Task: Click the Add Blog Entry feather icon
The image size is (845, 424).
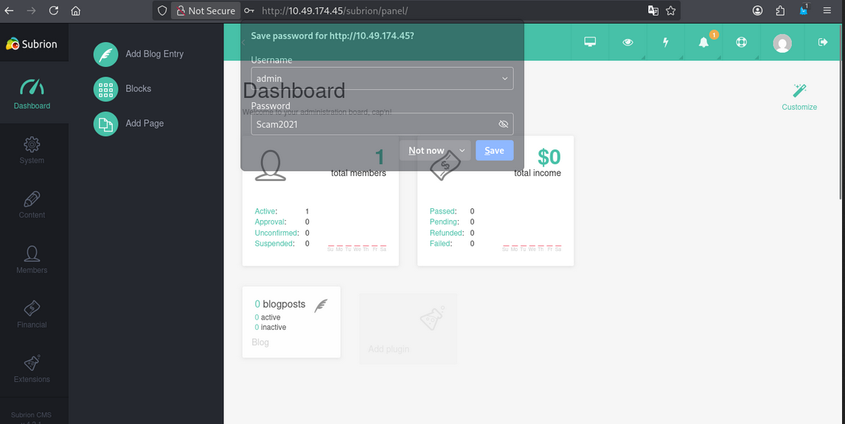Action: click(105, 54)
